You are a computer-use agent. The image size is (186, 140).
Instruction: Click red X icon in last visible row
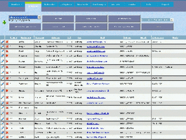pyautogui.click(x=7, y=137)
